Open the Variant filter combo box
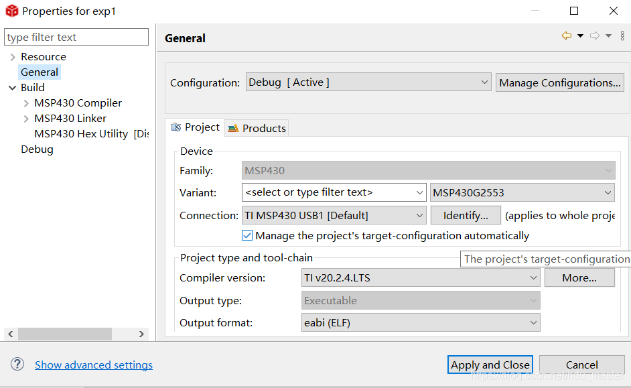 click(x=334, y=192)
